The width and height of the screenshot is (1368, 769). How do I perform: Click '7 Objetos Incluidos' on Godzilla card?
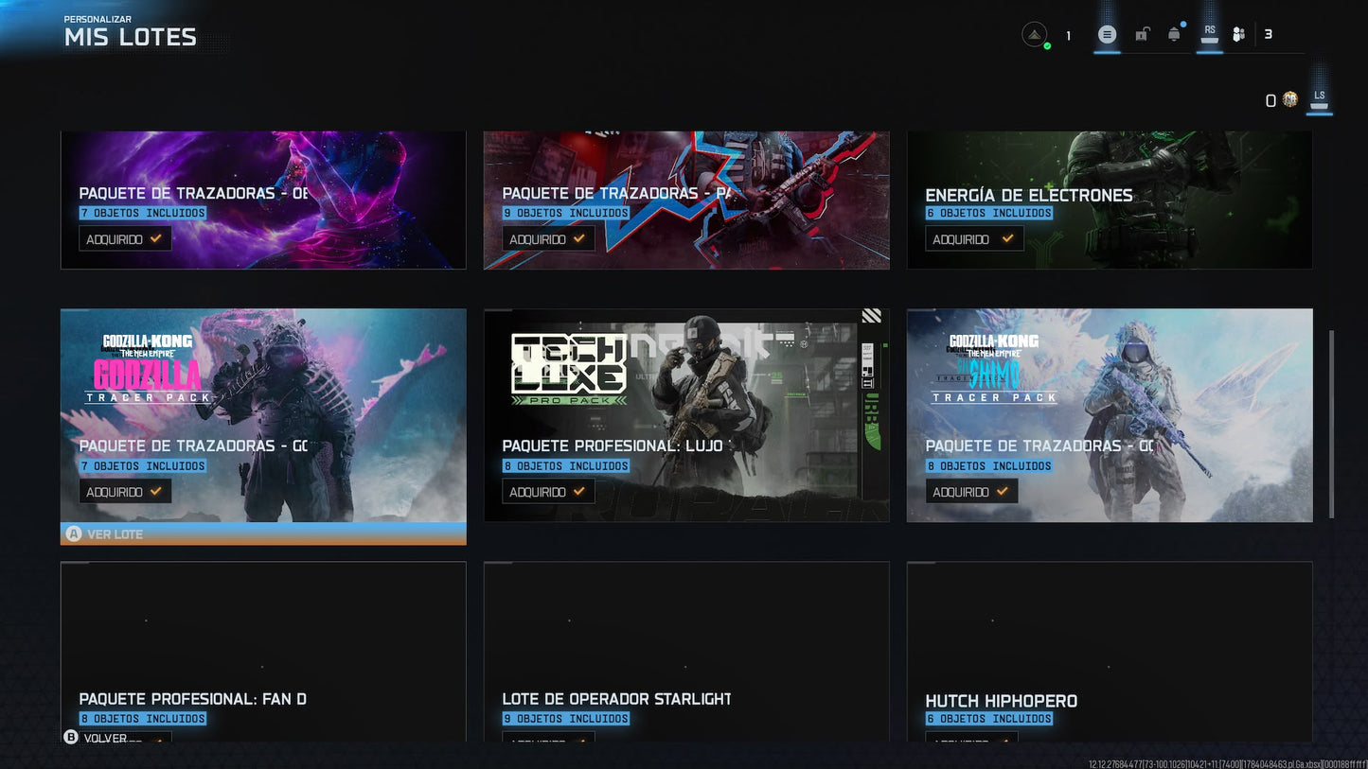(x=143, y=465)
